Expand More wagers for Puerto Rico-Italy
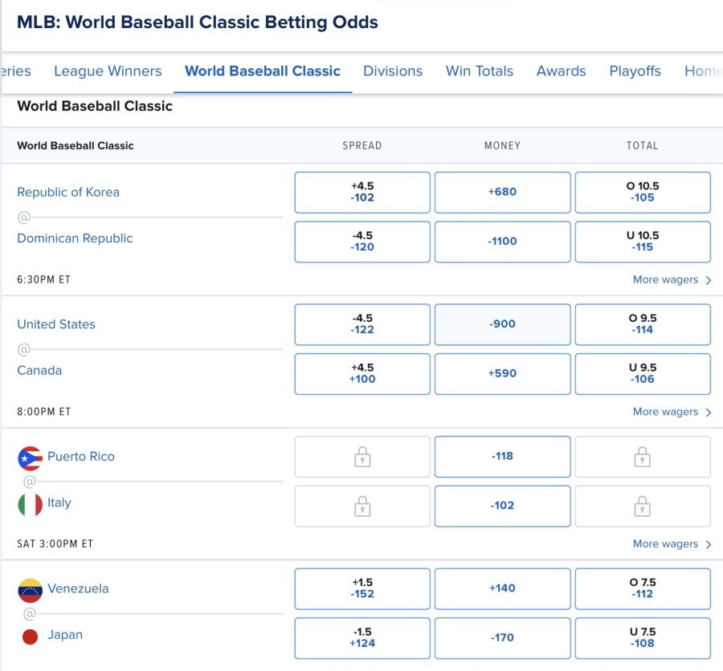This screenshot has height=671, width=723. [672, 543]
